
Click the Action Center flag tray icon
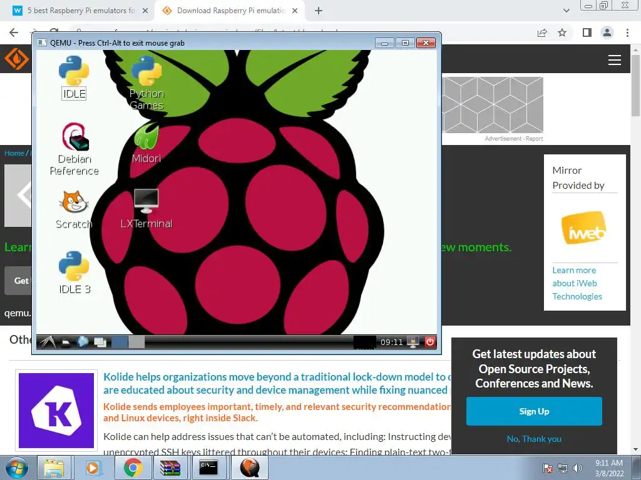click(x=548, y=468)
